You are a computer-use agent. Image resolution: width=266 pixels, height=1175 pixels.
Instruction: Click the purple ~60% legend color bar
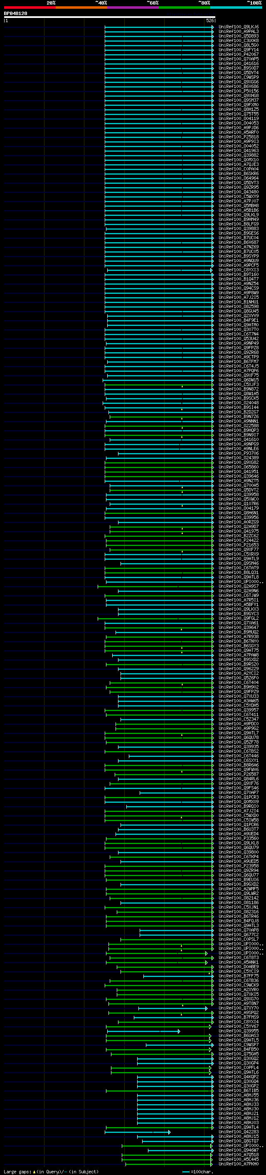(133, 8)
